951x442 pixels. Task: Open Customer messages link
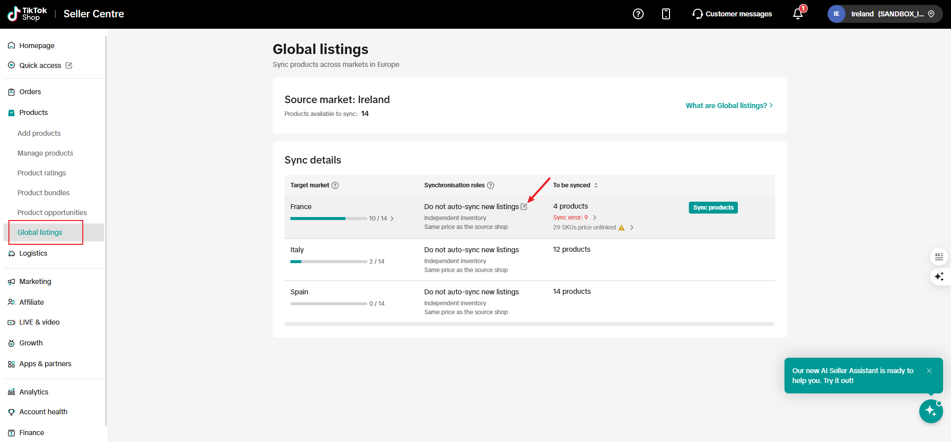click(738, 14)
